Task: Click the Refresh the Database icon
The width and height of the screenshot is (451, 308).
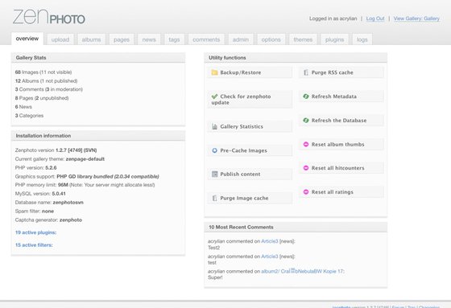Action: (306, 120)
